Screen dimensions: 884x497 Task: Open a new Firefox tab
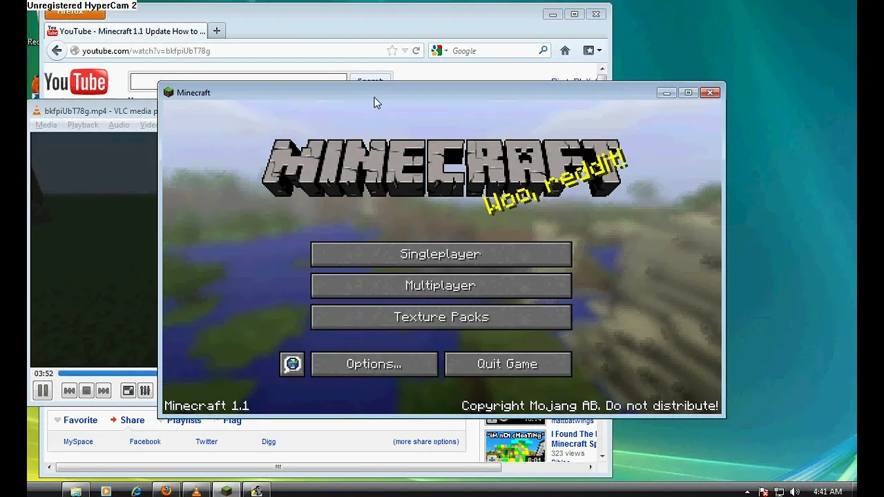click(216, 31)
